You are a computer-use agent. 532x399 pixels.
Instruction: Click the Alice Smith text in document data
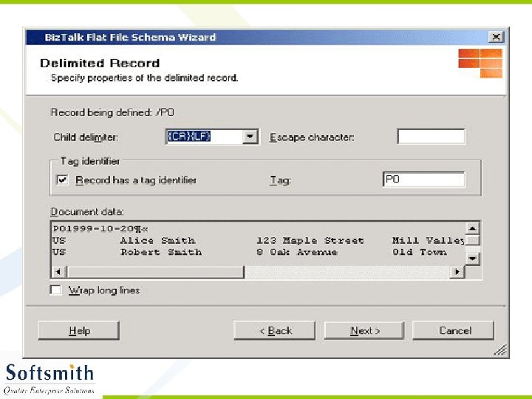point(158,241)
